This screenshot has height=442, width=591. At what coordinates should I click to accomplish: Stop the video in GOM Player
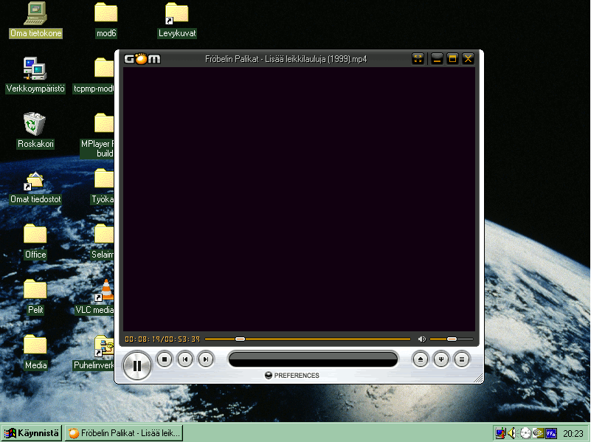pos(165,359)
